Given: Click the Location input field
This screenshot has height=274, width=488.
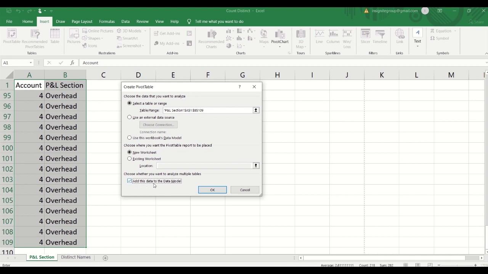Looking at the screenshot, I should [x=204, y=166].
